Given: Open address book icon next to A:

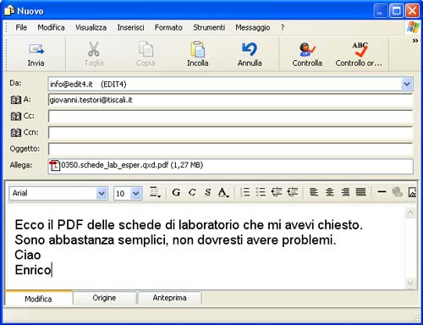Looking at the screenshot, I should 16,100.
